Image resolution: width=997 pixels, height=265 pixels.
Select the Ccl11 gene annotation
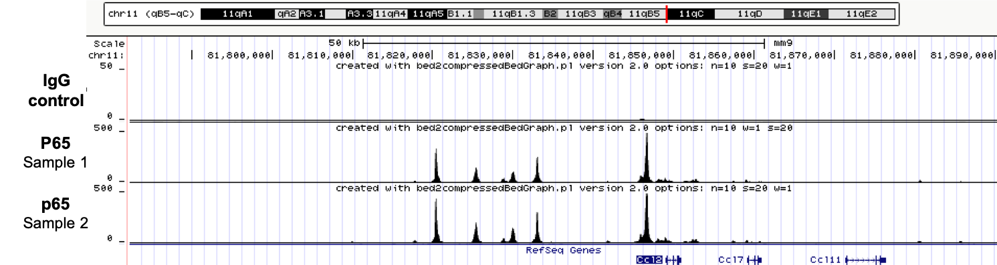pos(848,259)
